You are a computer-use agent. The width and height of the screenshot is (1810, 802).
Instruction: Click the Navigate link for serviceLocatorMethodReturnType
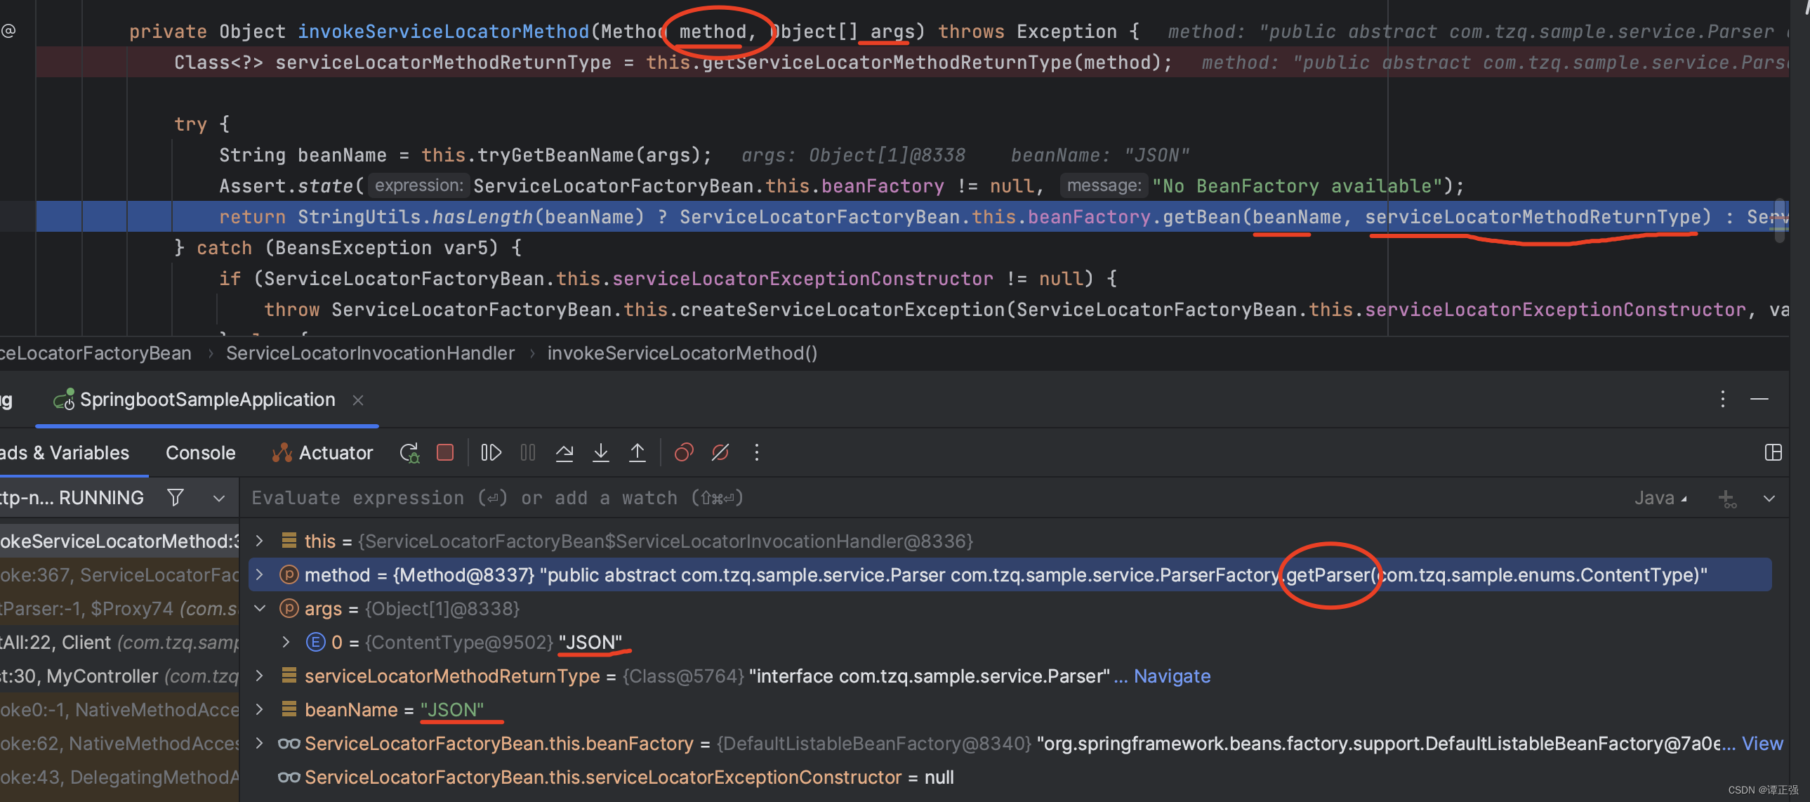(1171, 676)
